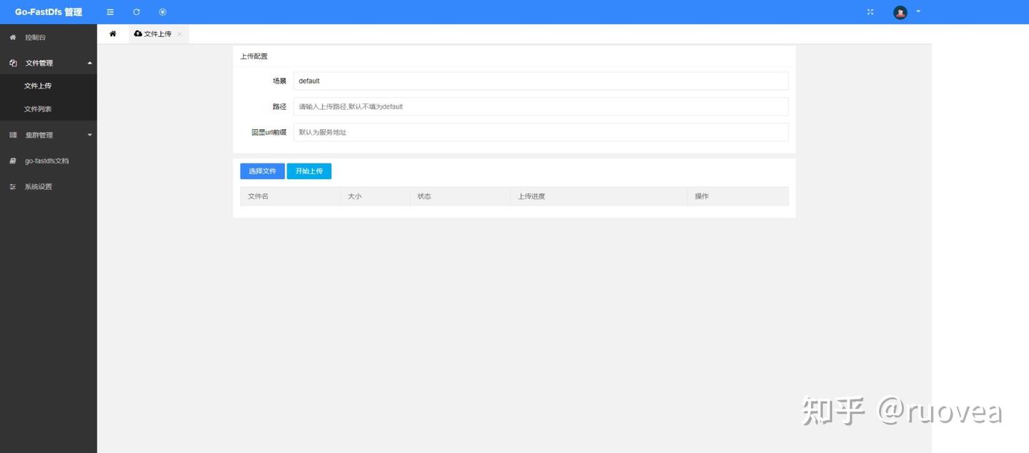Expand the 集群管理 menu
The image size is (1029, 453).
tap(49, 135)
